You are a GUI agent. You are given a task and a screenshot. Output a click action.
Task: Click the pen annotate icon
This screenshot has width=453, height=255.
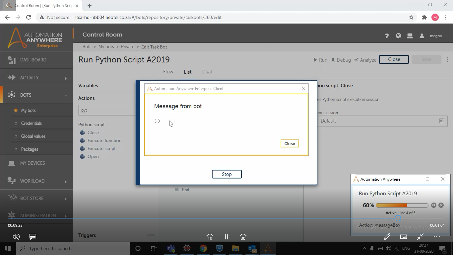(x=387, y=237)
